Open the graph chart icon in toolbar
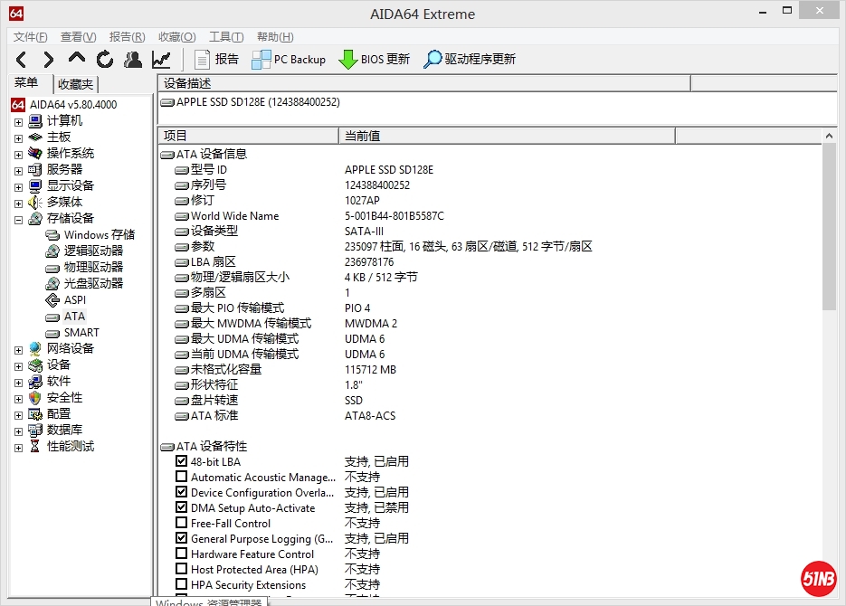Screen dimensions: 846x606 coord(161,60)
